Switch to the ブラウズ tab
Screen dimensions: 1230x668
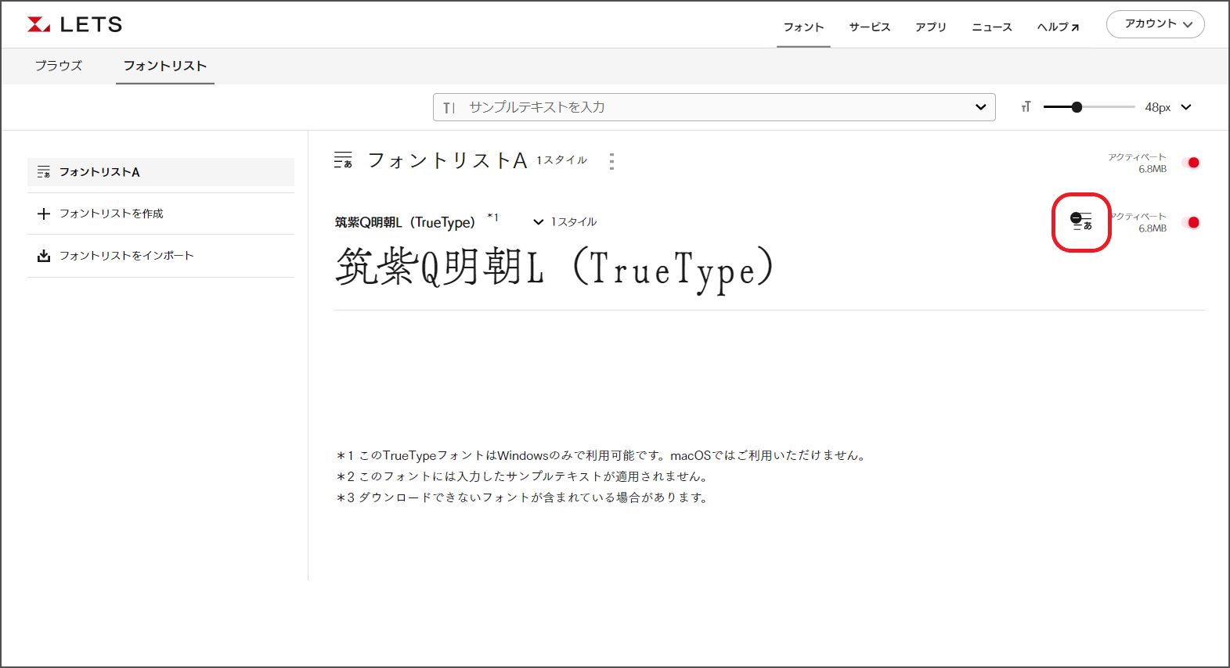click(x=59, y=66)
